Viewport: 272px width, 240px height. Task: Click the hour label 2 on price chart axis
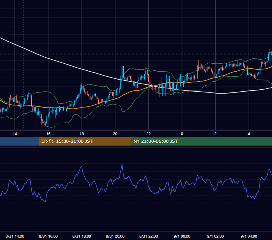click(x=216, y=134)
